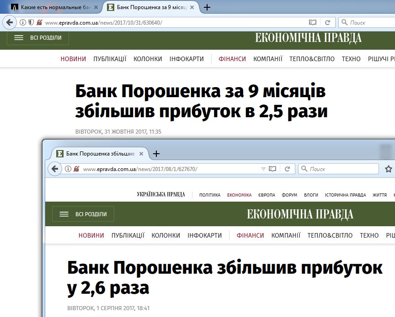Show site info icon in front window

pos(68,169)
